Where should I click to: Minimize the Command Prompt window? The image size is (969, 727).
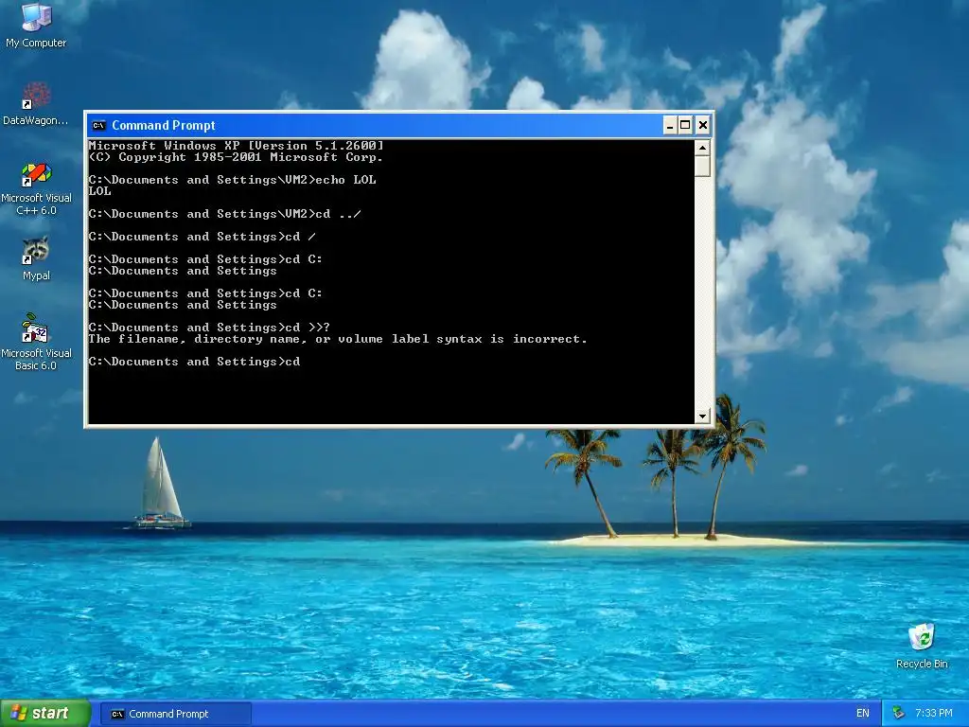[x=669, y=126]
